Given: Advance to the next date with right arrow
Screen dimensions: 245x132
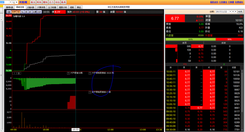Looking at the screenshot, I should (235, 12).
